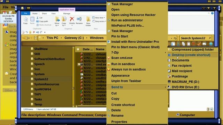Open the File tab
The height and width of the screenshot is (125, 223).
pyautogui.click(x=25, y=13)
